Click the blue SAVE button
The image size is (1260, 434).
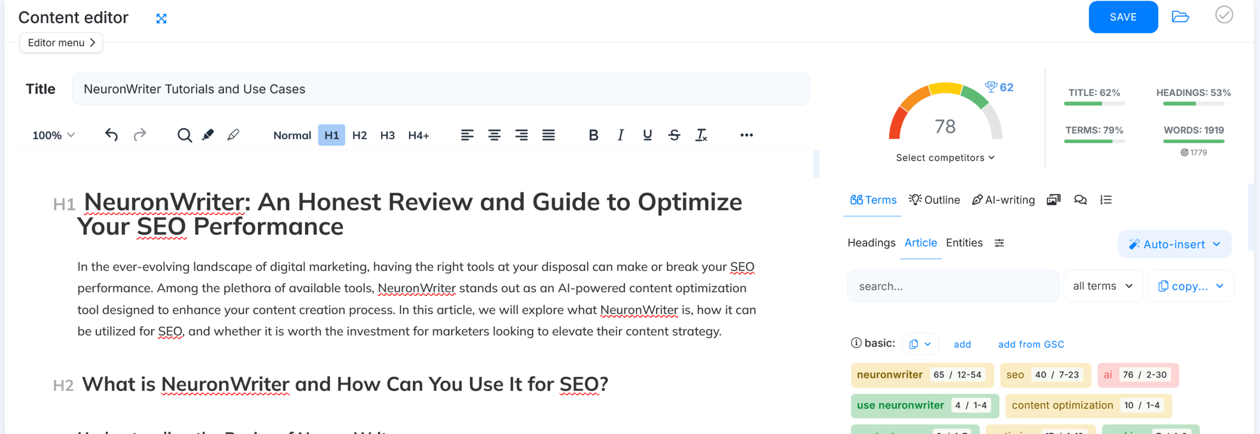pyautogui.click(x=1123, y=17)
